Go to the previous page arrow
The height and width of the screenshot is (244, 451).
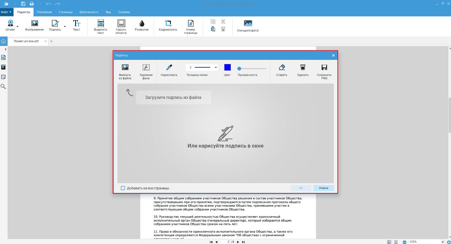(x=216, y=242)
